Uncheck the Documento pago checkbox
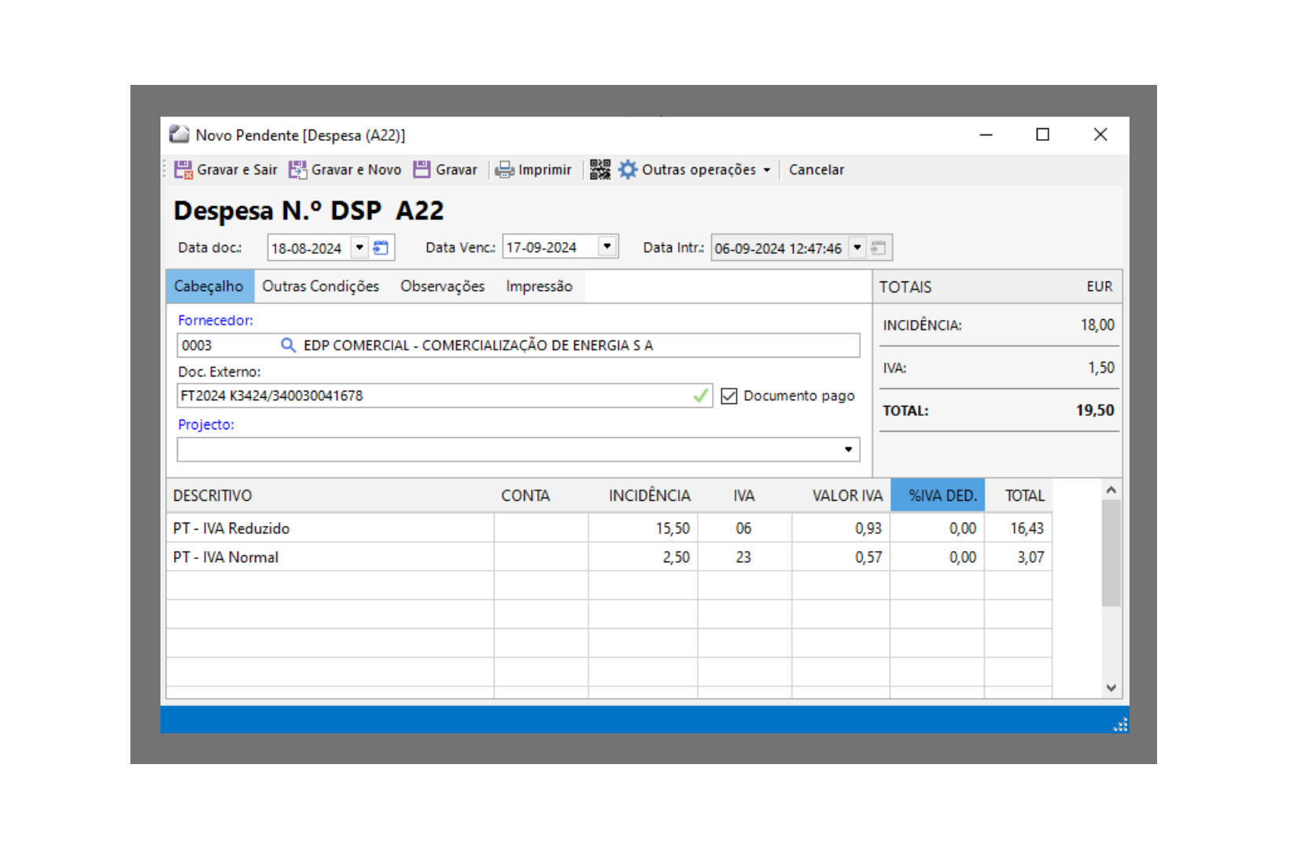This screenshot has height=849, width=1290. 729,396
